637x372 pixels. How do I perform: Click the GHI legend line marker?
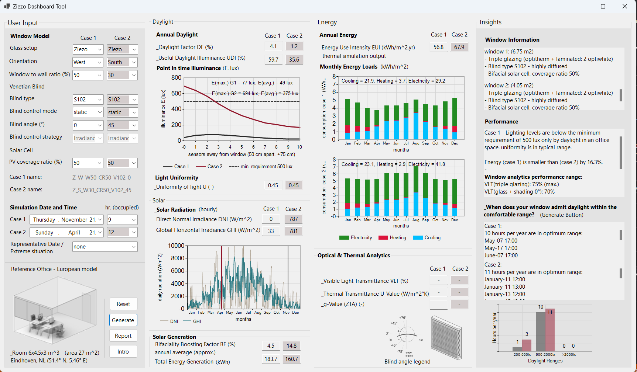click(187, 321)
